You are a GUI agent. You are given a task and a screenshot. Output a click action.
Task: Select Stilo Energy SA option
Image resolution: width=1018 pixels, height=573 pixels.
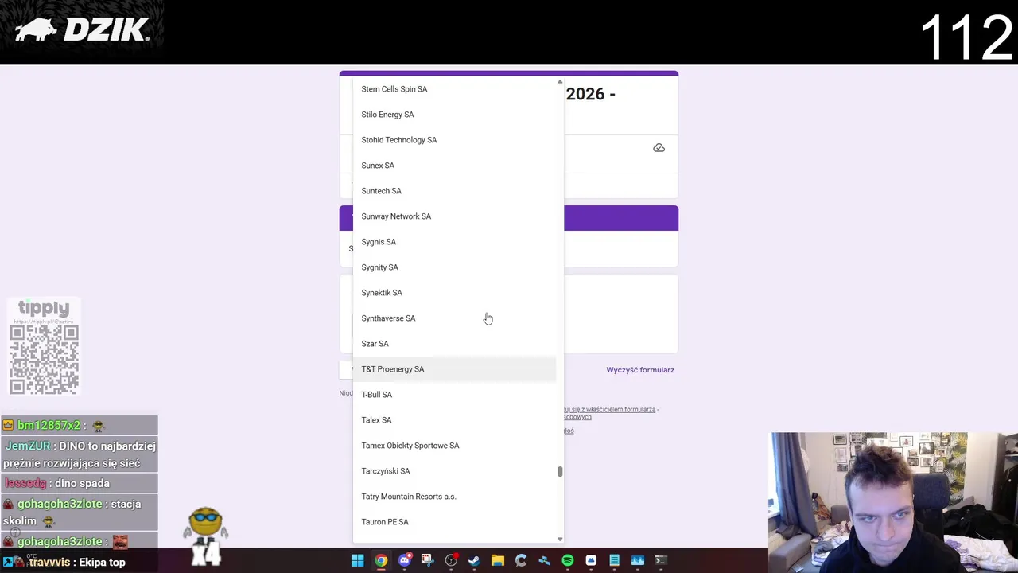coord(454,115)
